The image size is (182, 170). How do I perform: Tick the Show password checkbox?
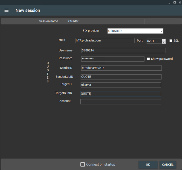(x=148, y=59)
